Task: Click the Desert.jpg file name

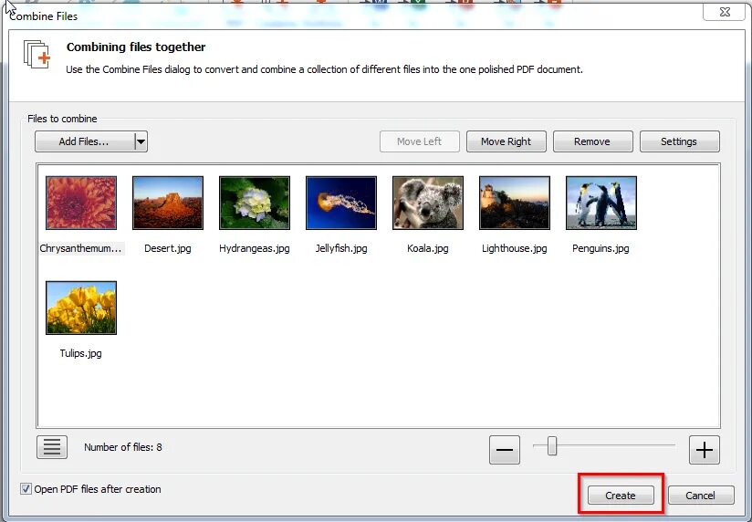Action: coord(168,248)
